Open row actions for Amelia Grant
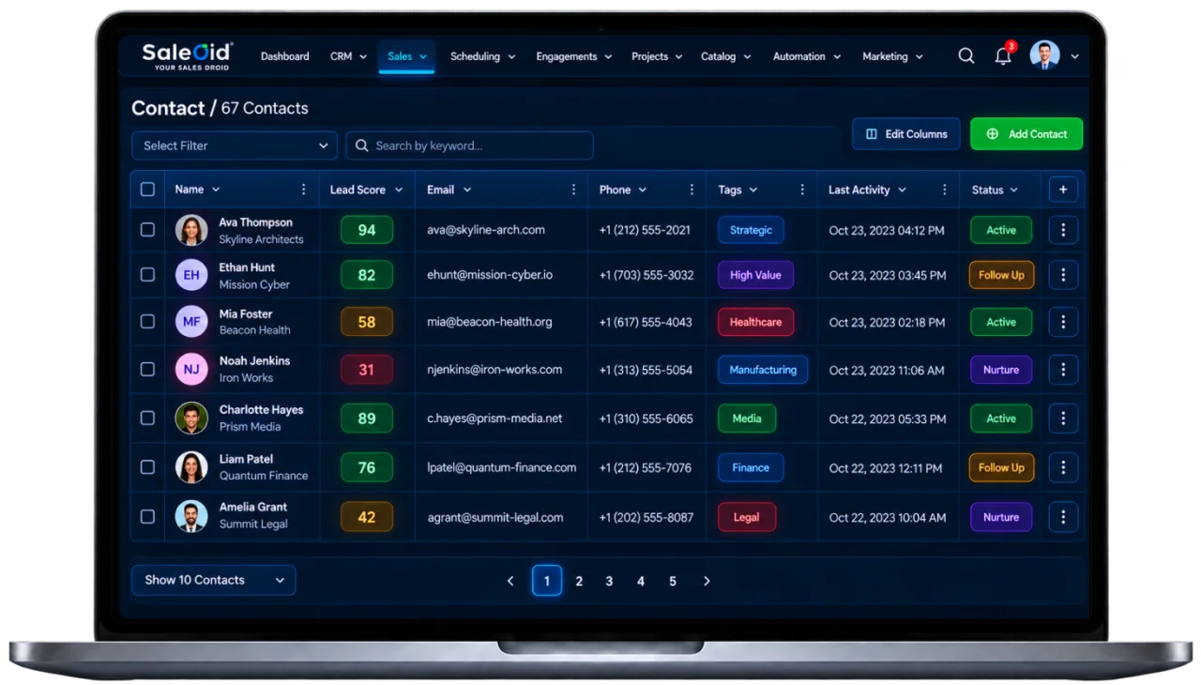1201x685 pixels. point(1063,517)
